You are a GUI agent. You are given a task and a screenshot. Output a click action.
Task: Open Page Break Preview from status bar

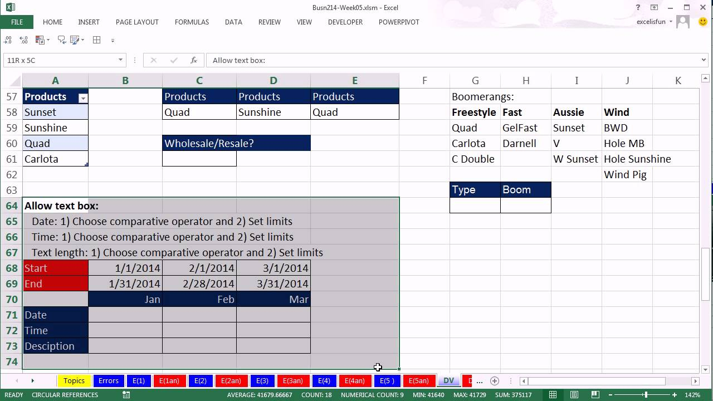(x=595, y=394)
